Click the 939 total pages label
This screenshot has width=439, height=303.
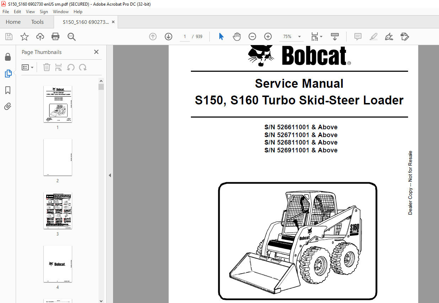[x=199, y=37]
